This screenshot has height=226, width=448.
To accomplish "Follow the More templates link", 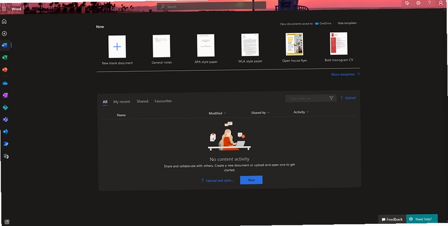I will 346,75.
